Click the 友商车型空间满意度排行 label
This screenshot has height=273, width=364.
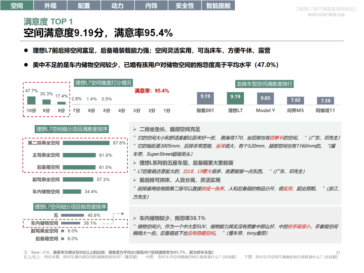point(265,84)
